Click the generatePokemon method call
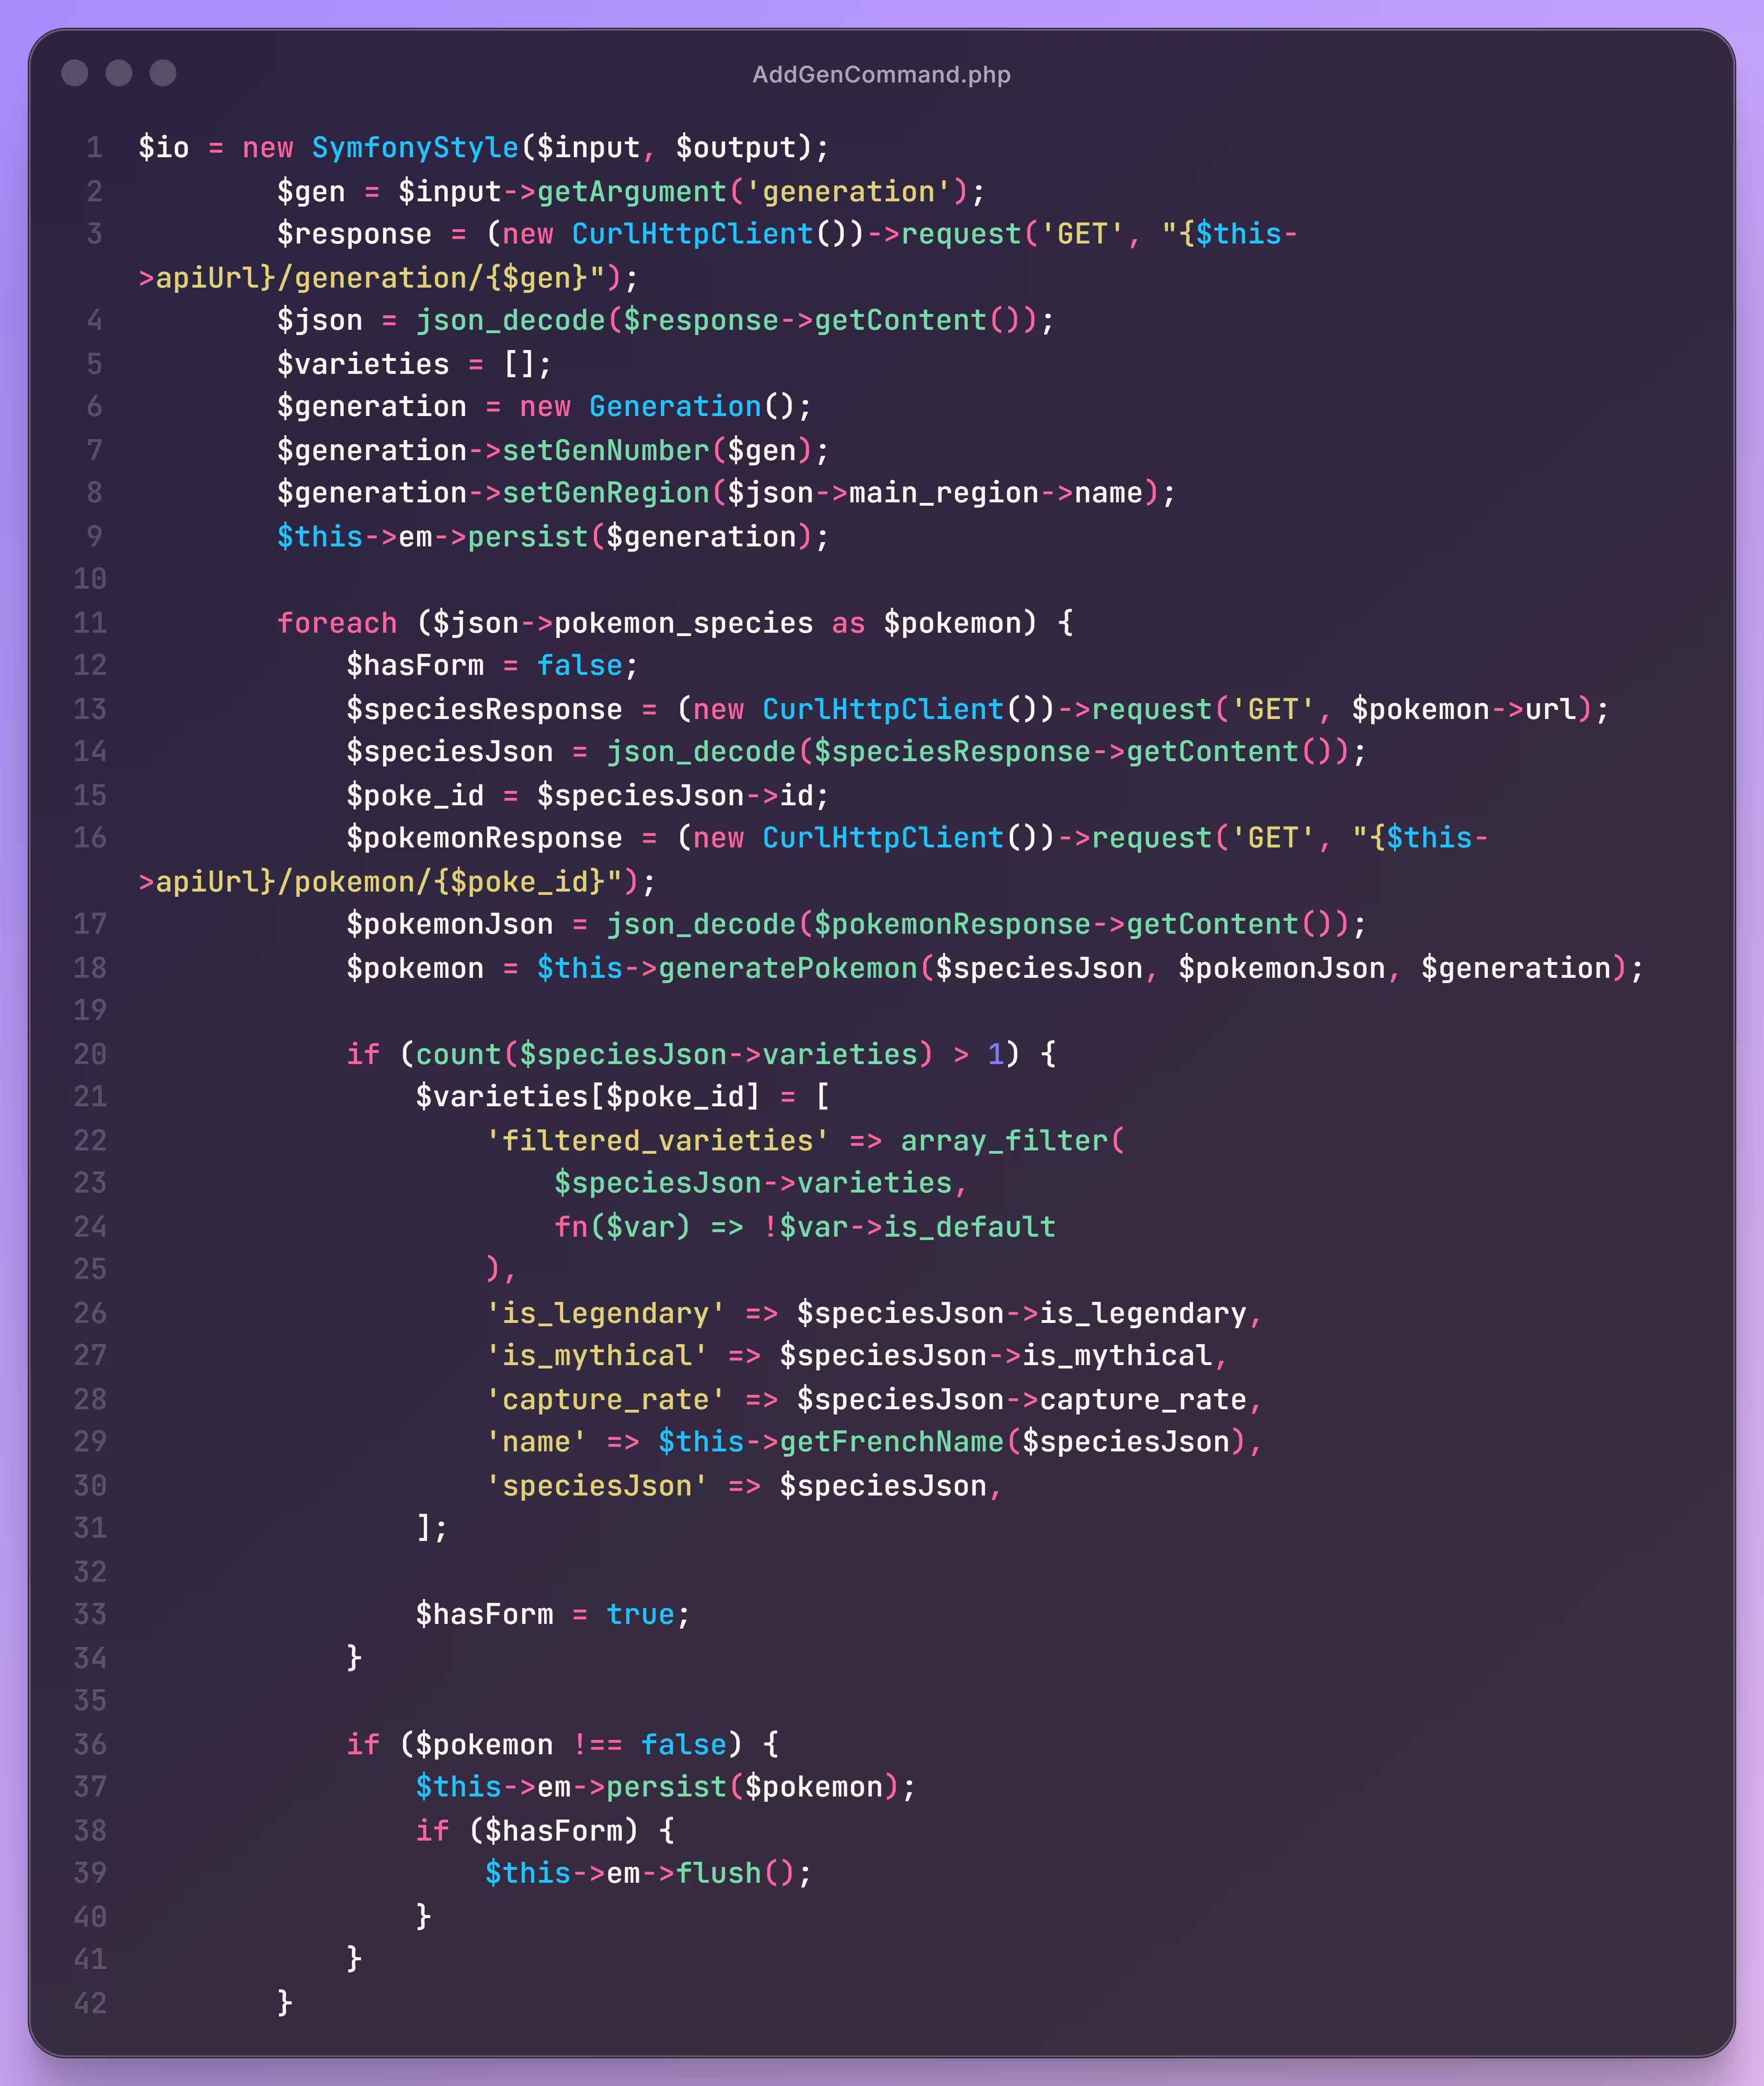Image resolution: width=1764 pixels, height=2086 pixels. click(x=788, y=968)
